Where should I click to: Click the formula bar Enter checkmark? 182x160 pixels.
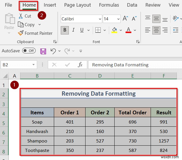[67, 65]
